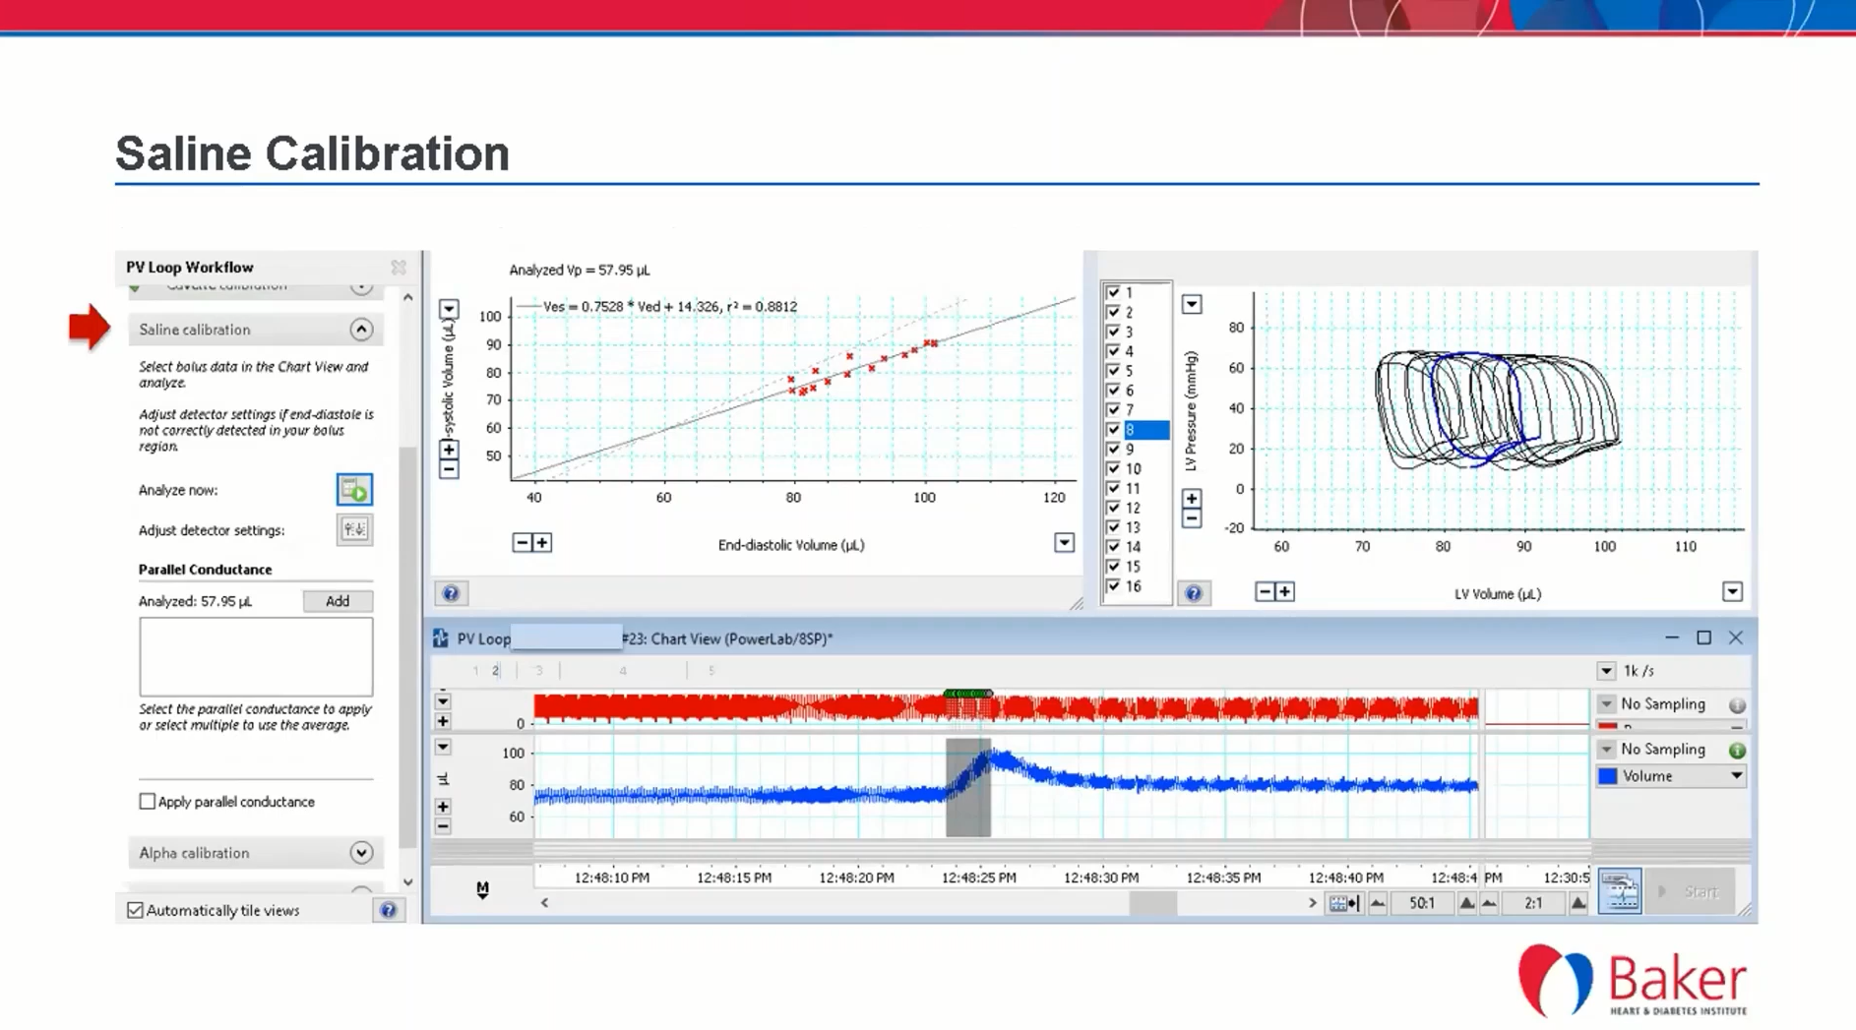Zoom in the LV Volume horizontal axis
This screenshot has height=1030, width=1856.
(x=1285, y=591)
